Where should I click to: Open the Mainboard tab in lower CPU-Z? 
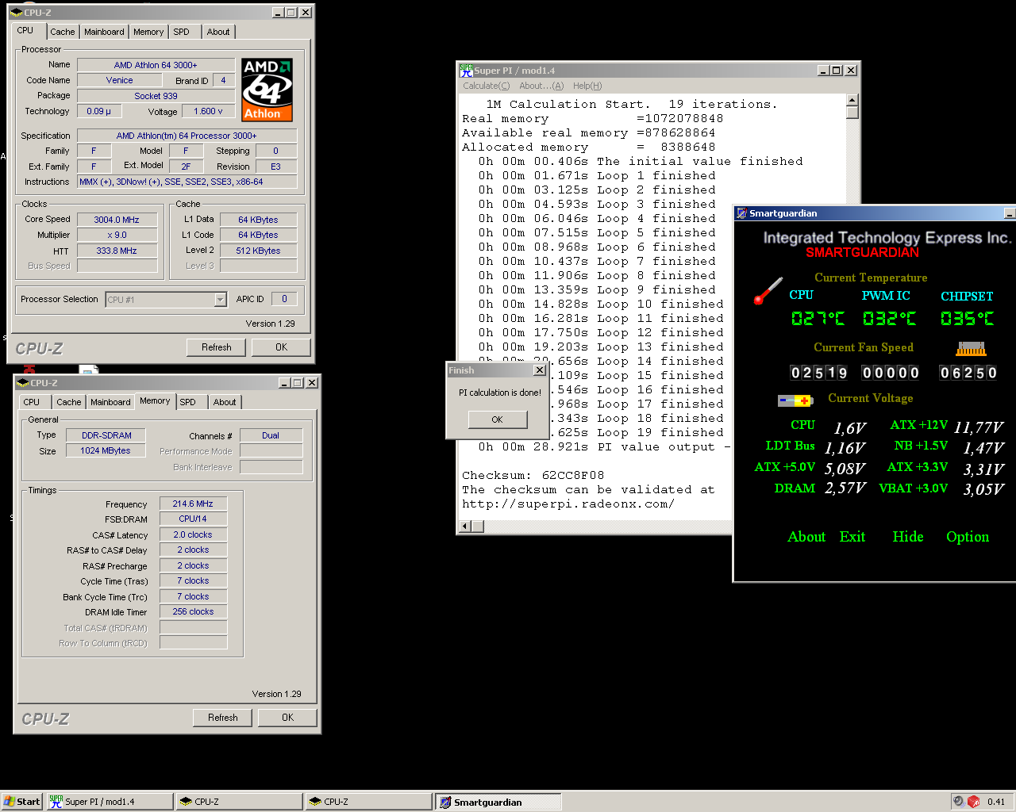[110, 402]
